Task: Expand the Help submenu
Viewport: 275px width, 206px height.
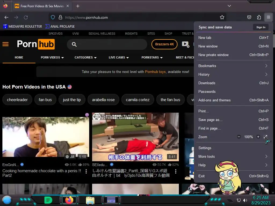Action: click(x=233, y=165)
